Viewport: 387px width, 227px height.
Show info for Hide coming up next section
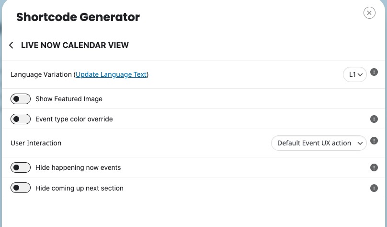point(374,188)
